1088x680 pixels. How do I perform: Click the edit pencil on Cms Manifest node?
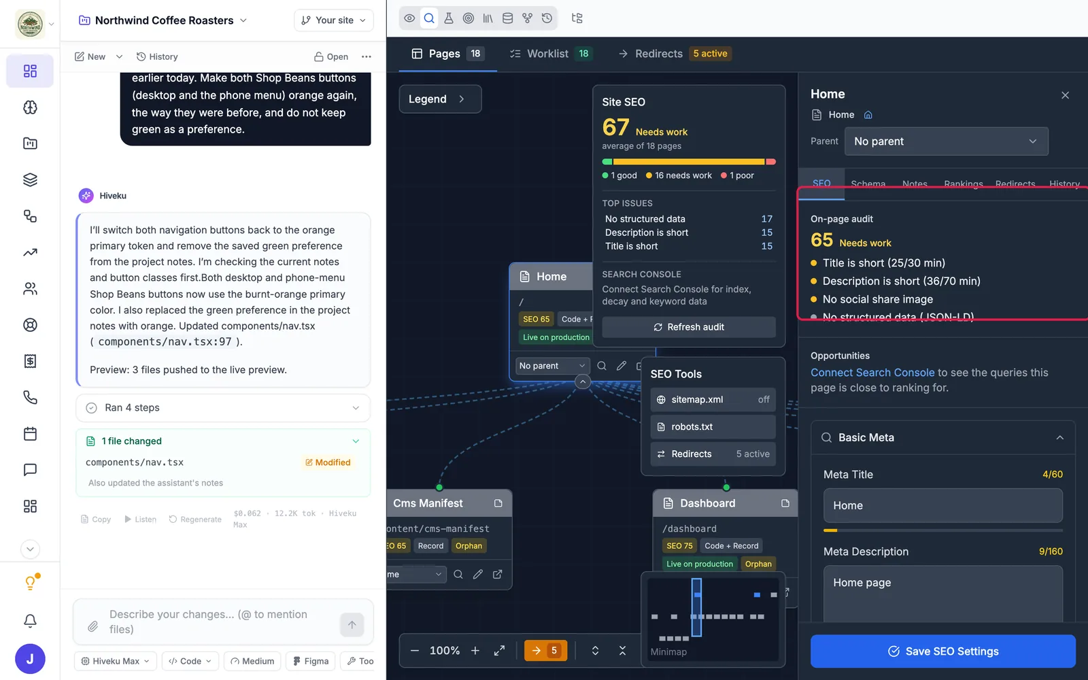[478, 575]
